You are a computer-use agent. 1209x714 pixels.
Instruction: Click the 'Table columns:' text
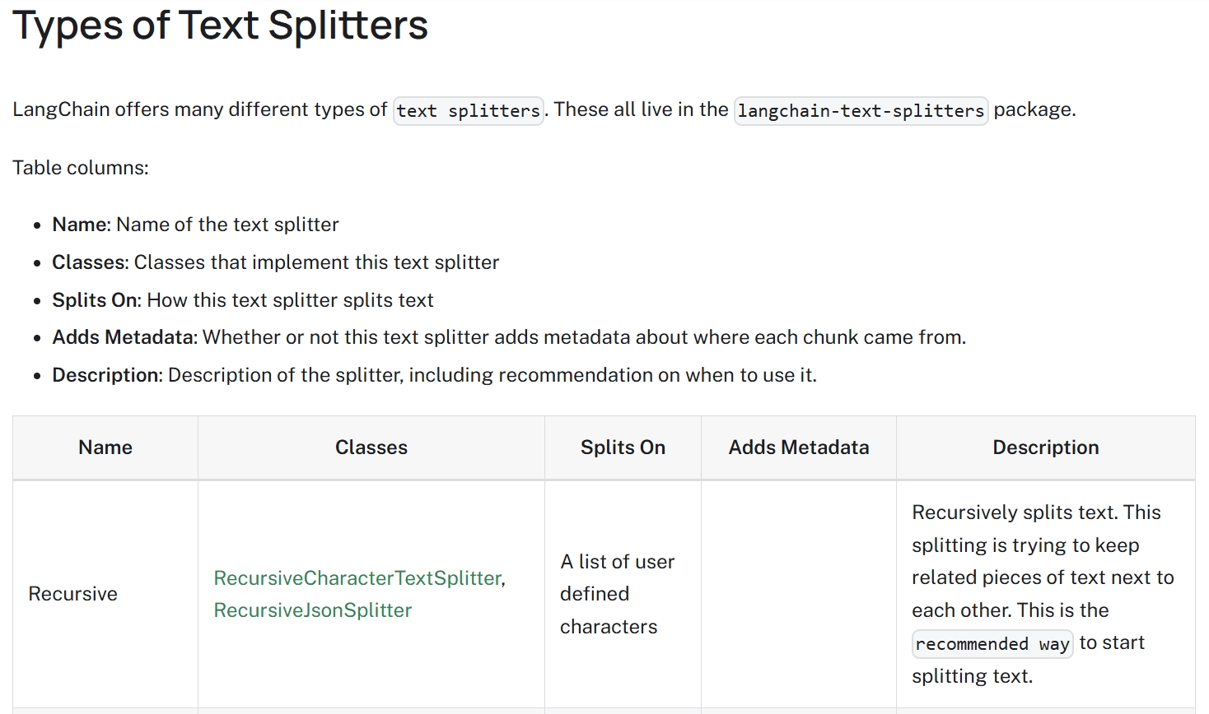coord(81,168)
